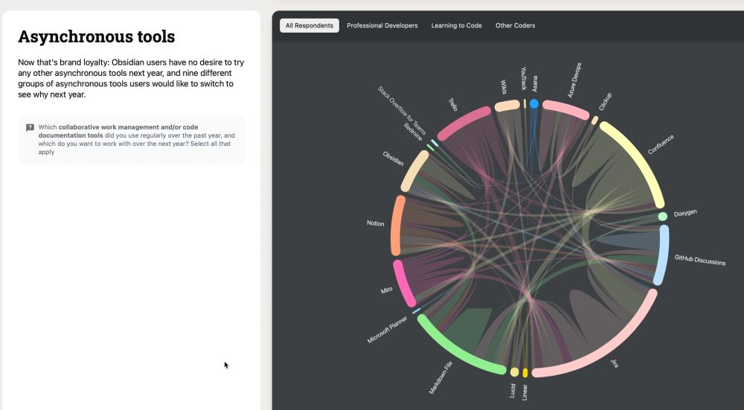
Task: Select the All Respondents tab
Action: pyautogui.click(x=310, y=25)
